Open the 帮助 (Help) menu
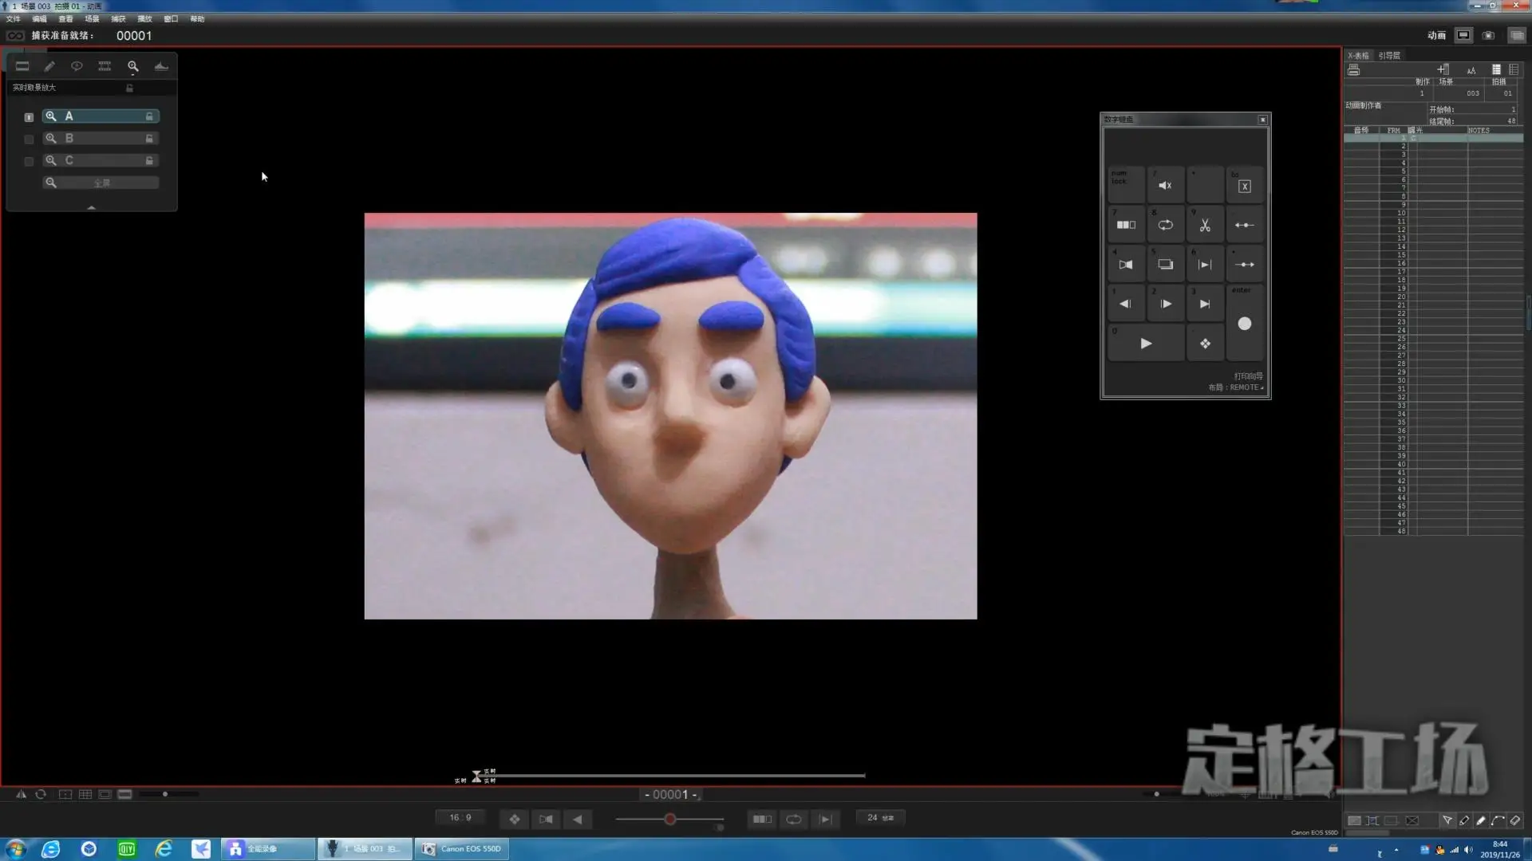 pos(197,19)
